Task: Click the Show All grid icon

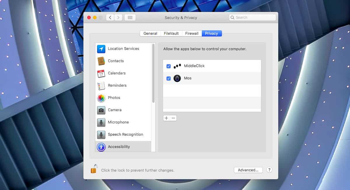Action: pos(130,17)
